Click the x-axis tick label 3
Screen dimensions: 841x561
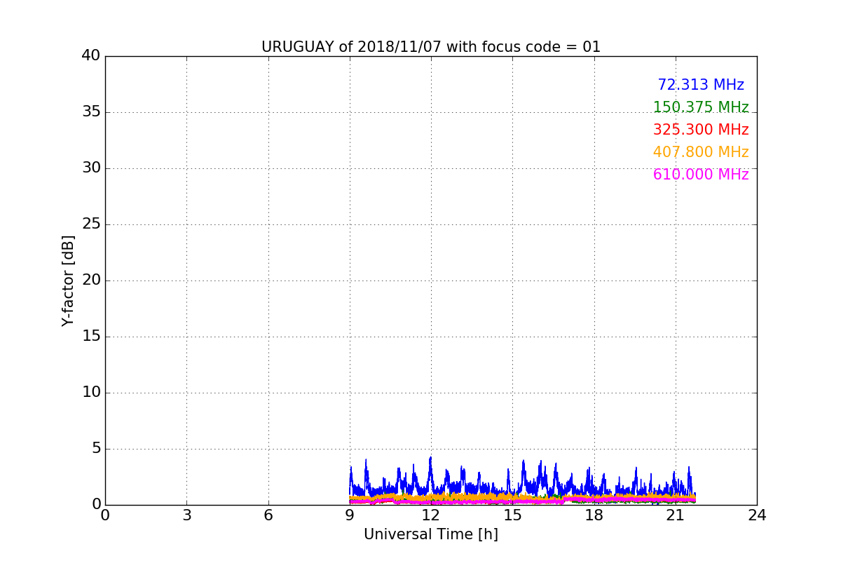pyautogui.click(x=186, y=515)
